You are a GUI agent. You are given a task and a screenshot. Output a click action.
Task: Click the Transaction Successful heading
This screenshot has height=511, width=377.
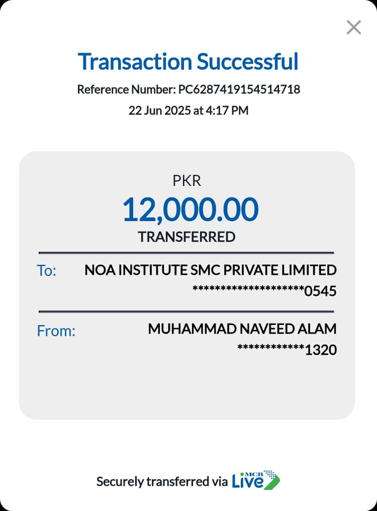click(x=188, y=61)
